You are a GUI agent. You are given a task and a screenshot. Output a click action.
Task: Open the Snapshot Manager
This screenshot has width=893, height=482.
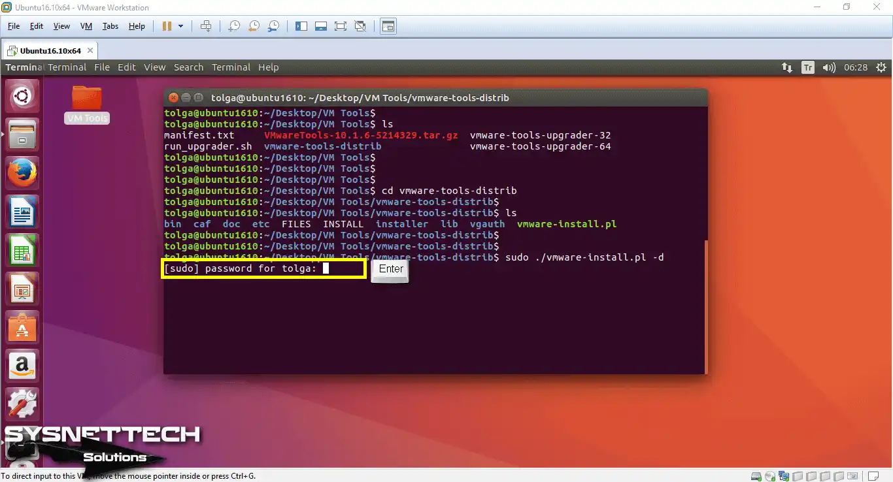click(x=274, y=25)
